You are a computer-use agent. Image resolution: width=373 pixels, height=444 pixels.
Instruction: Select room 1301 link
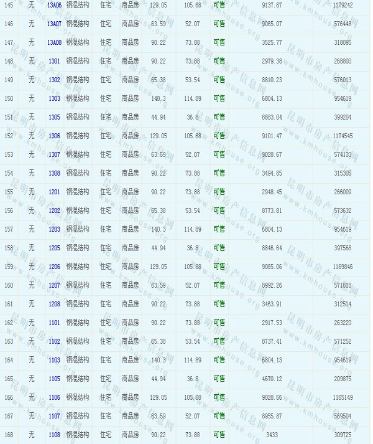(x=54, y=61)
